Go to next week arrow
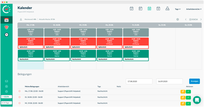This screenshot has height=107, width=204. tap(201, 20)
